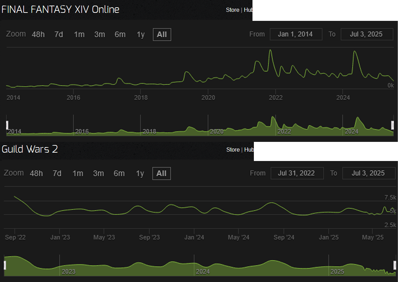Screen dimensions: 398x282
Task: Click FINAL FANTASY XIV Online title
Action: click(60, 9)
